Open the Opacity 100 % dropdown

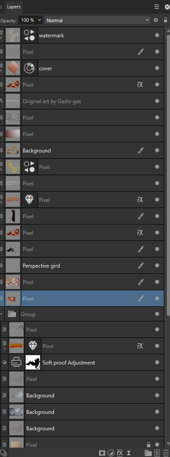(x=30, y=20)
